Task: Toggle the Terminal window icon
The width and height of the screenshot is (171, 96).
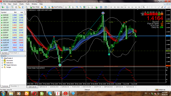Action: click(23, 7)
